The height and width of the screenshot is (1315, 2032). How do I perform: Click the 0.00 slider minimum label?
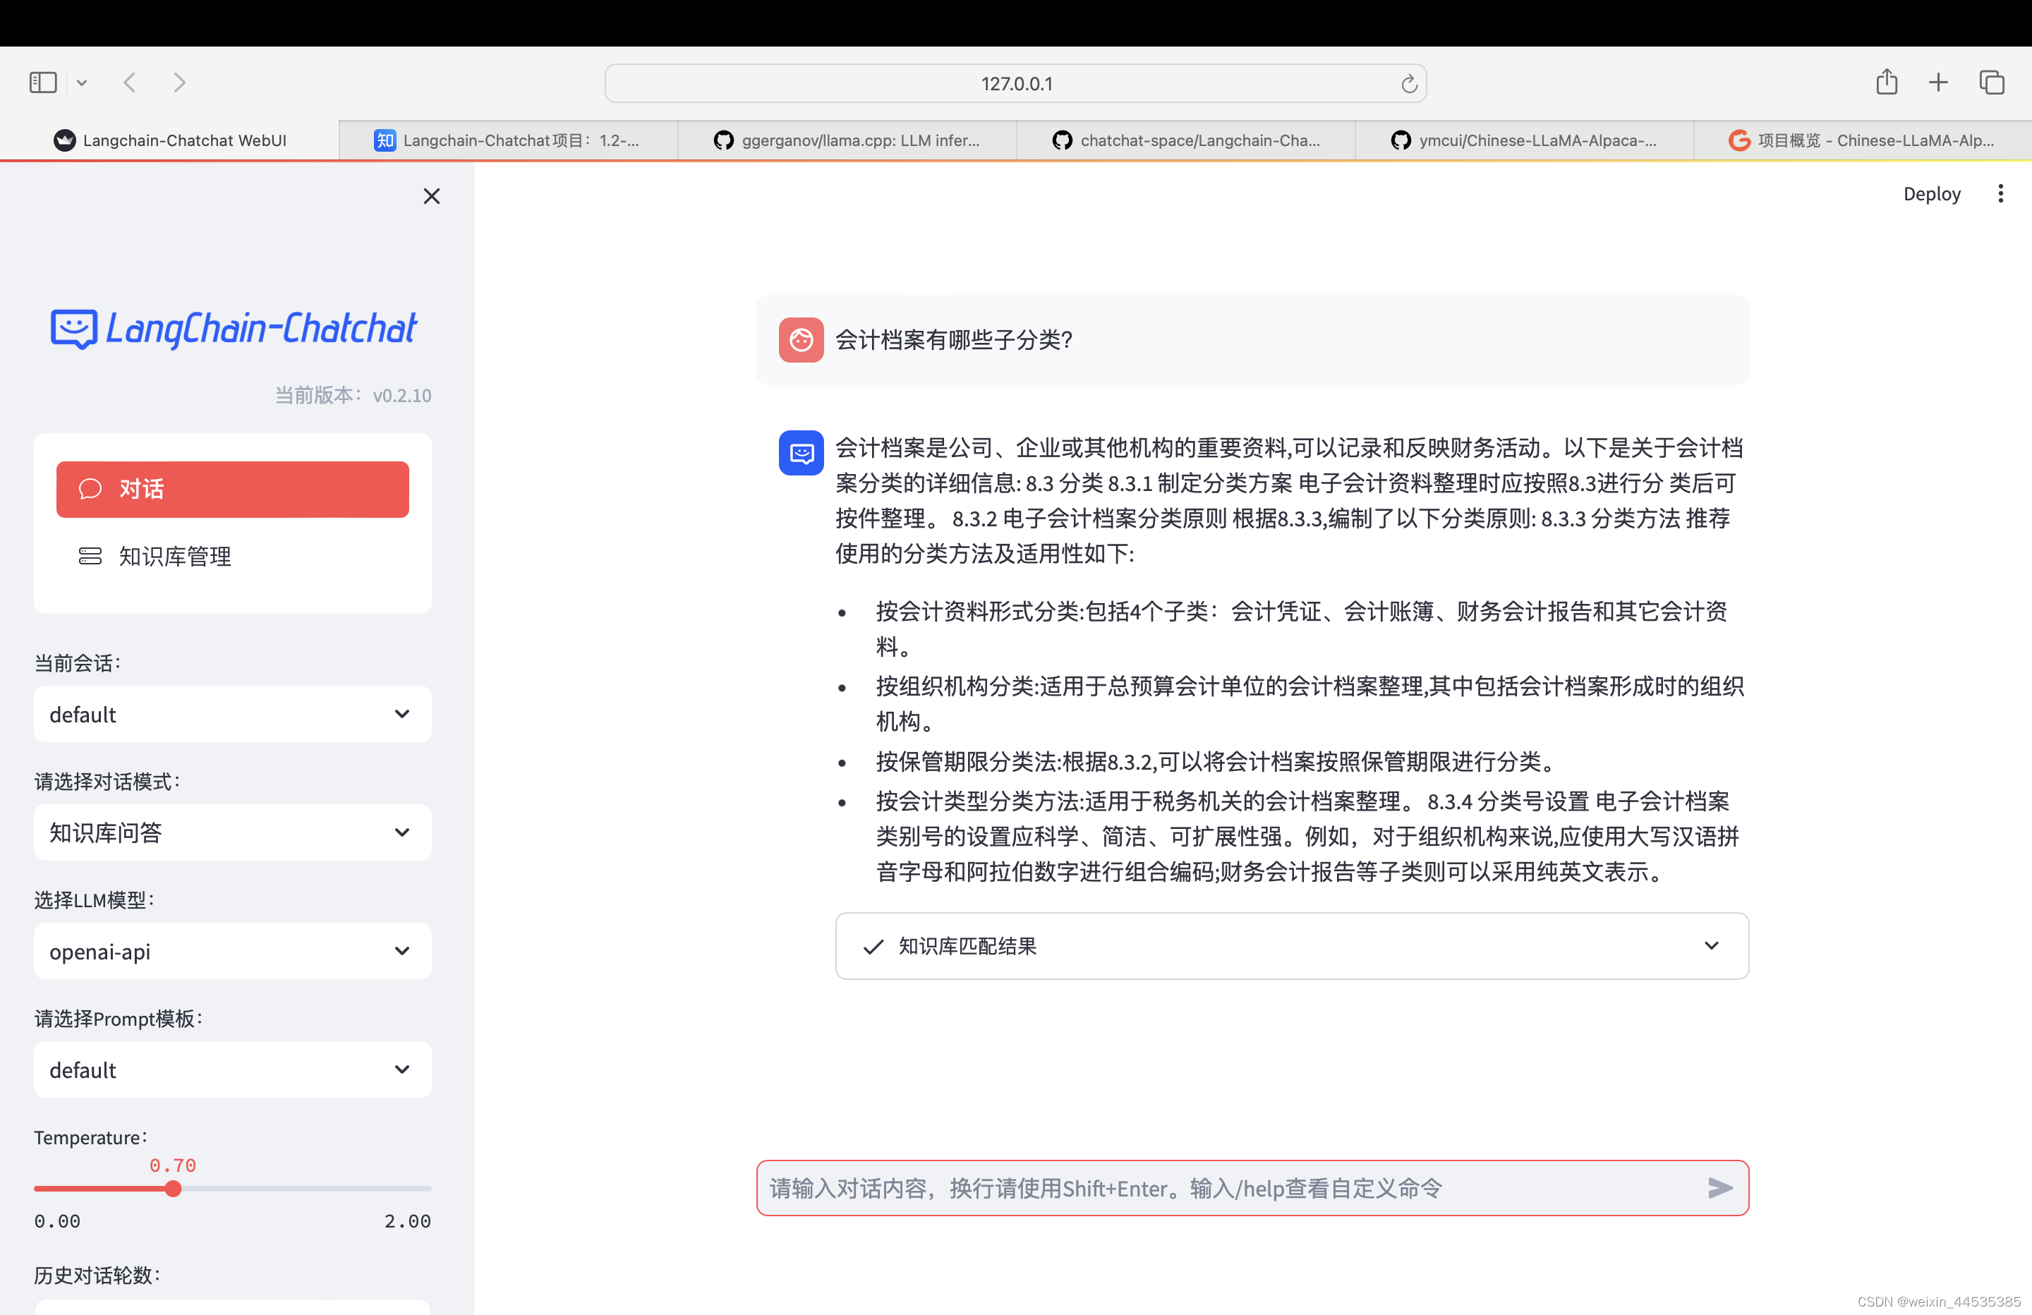pos(57,1221)
